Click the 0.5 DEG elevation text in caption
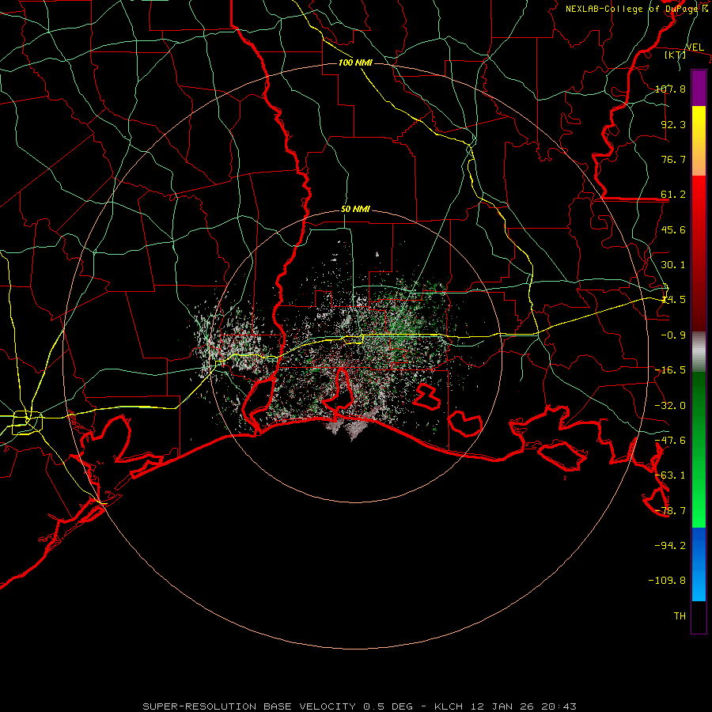The width and height of the screenshot is (712, 712). click(x=388, y=706)
